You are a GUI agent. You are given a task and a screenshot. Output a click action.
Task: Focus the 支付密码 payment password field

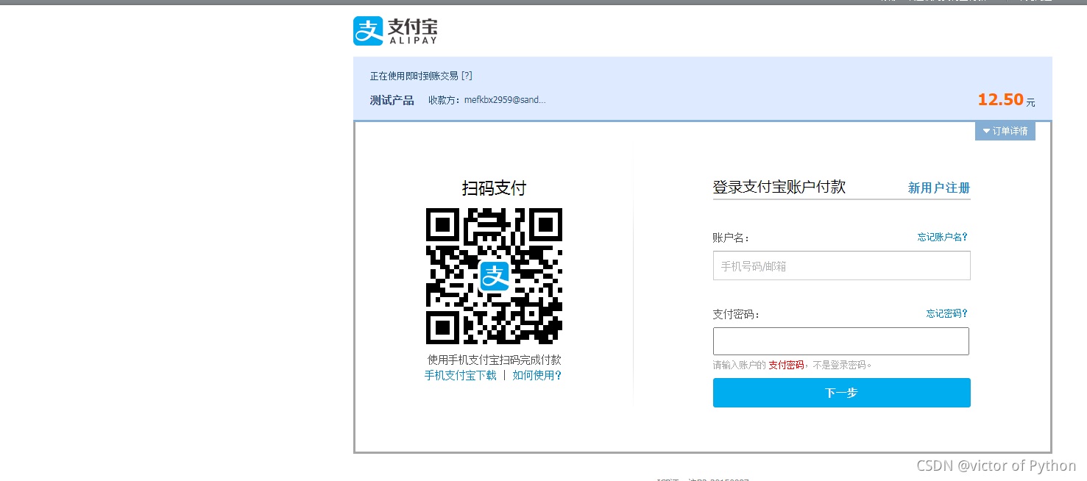click(x=841, y=341)
